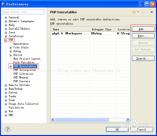Screen dimensions: 157x136
Task: Select Path Variables item
Action: [x=24, y=62]
